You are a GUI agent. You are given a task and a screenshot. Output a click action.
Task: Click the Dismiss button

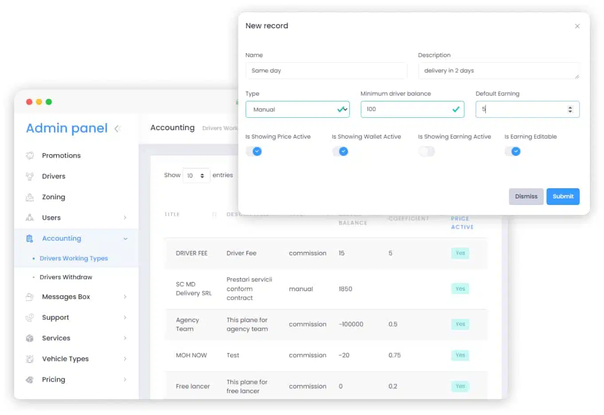526,197
